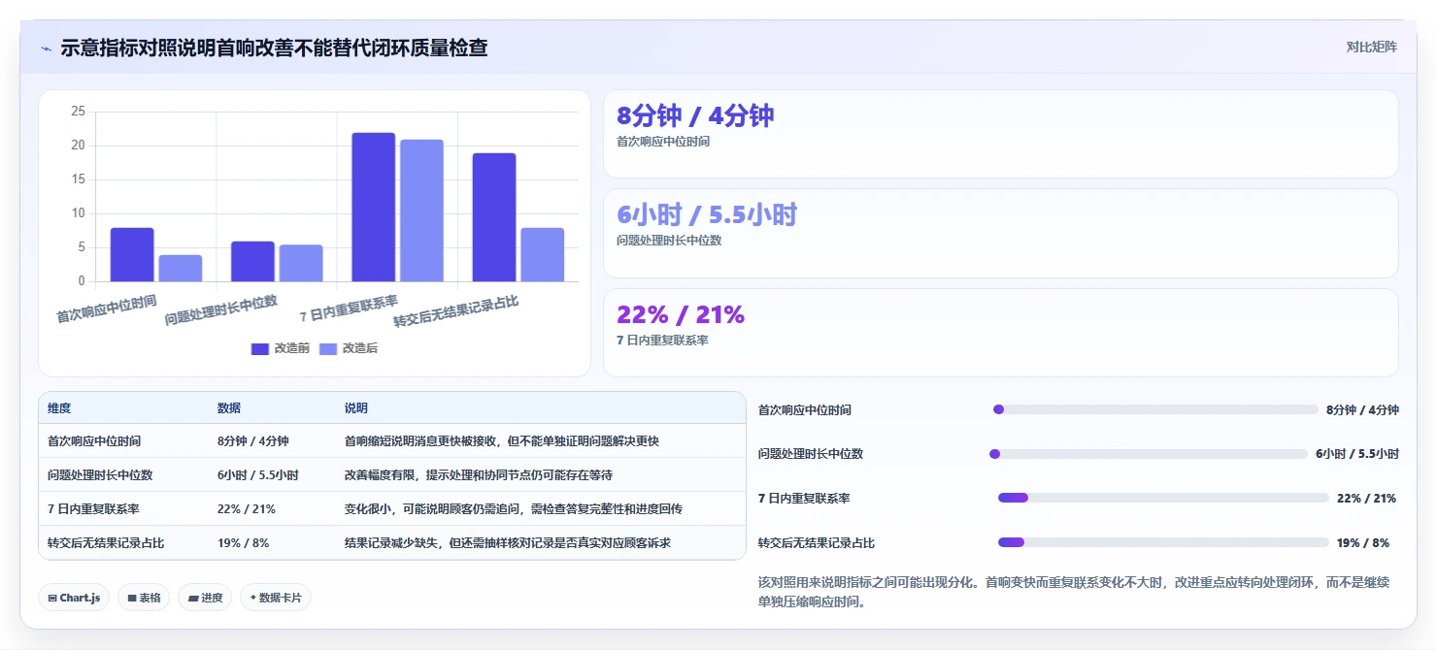Select the 数据卡片 tag chip

pos(276,598)
